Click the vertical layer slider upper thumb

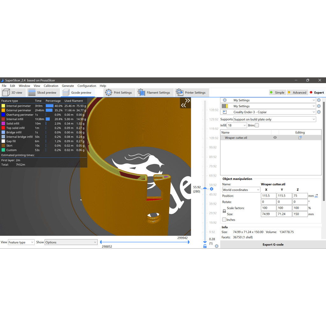(205, 188)
